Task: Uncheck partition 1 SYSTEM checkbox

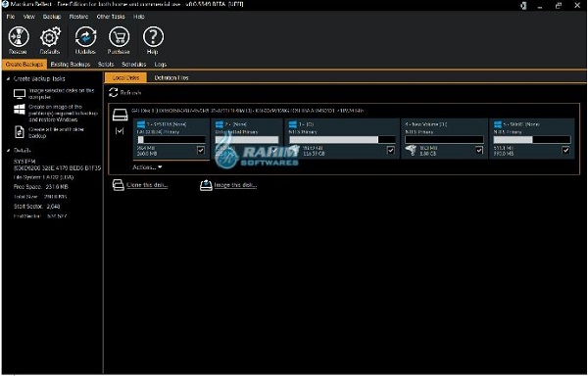Action: [201, 150]
